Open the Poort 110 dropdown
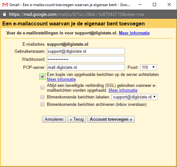This screenshot has height=167, width=177. pyautogui.click(x=148, y=67)
